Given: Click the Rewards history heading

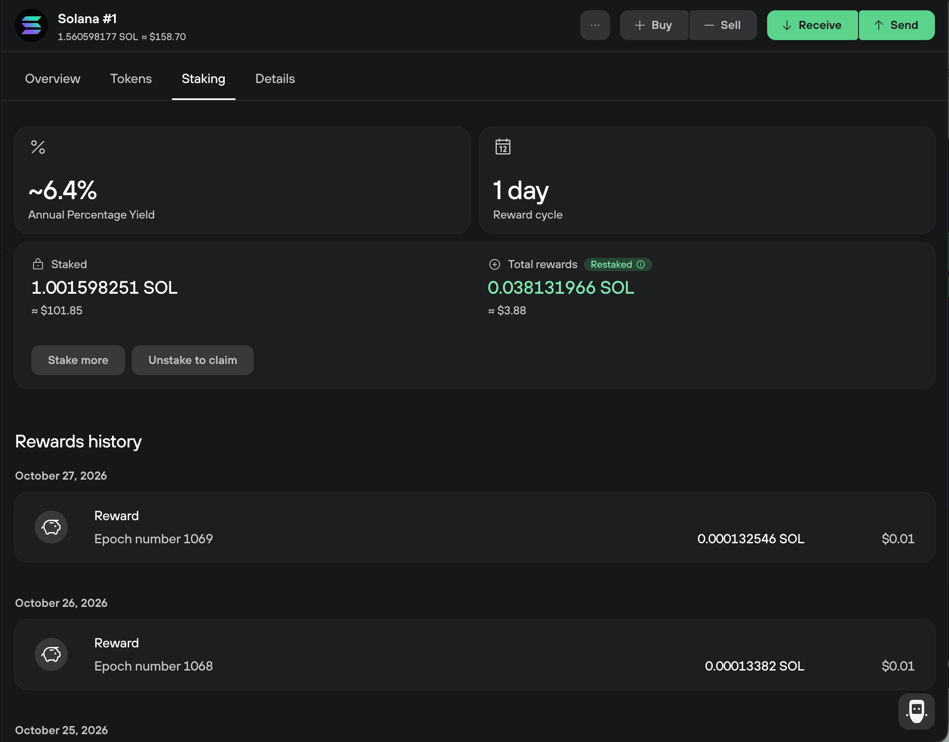Looking at the screenshot, I should (78, 441).
